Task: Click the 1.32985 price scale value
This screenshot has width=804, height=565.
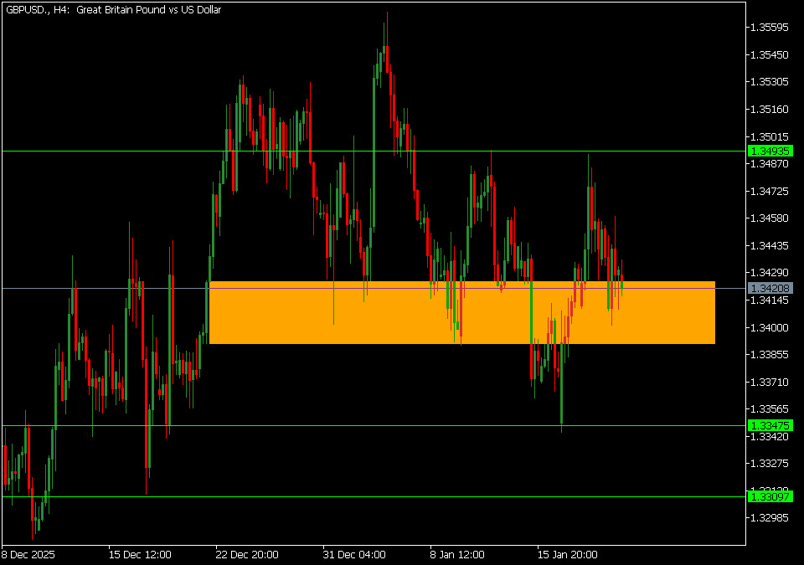Action: point(769,518)
